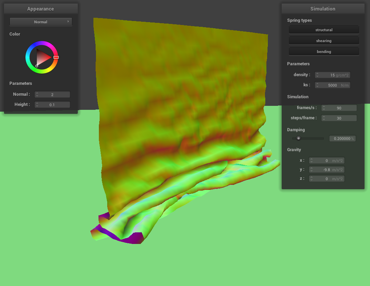Viewport: 370px width, 286px height.
Task: Click the Normal parameter value field
Action: click(52, 94)
